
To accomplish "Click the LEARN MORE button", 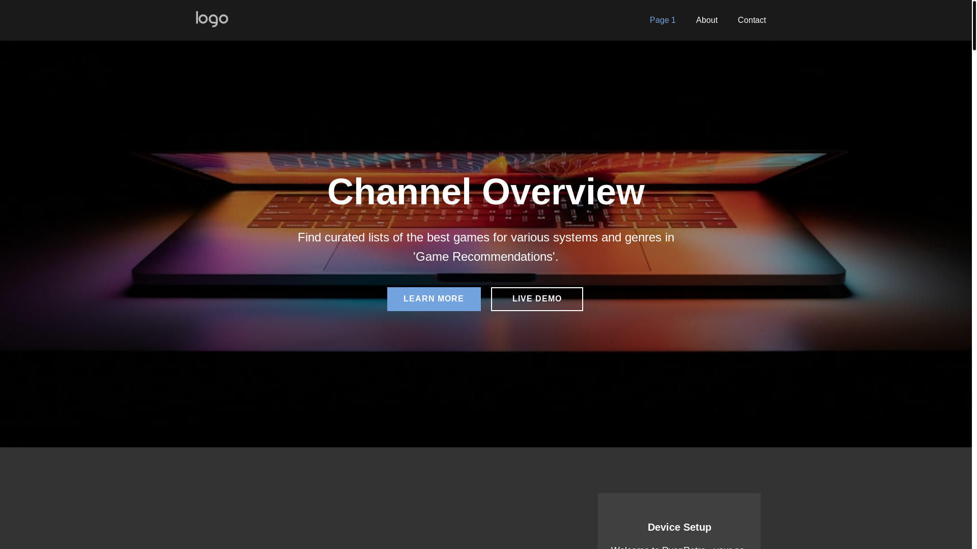I will pos(434,299).
